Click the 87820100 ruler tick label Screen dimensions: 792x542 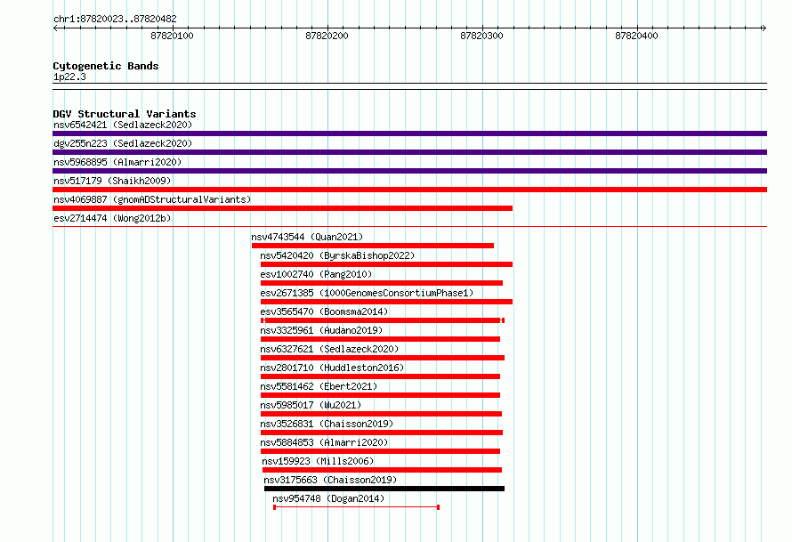click(173, 36)
